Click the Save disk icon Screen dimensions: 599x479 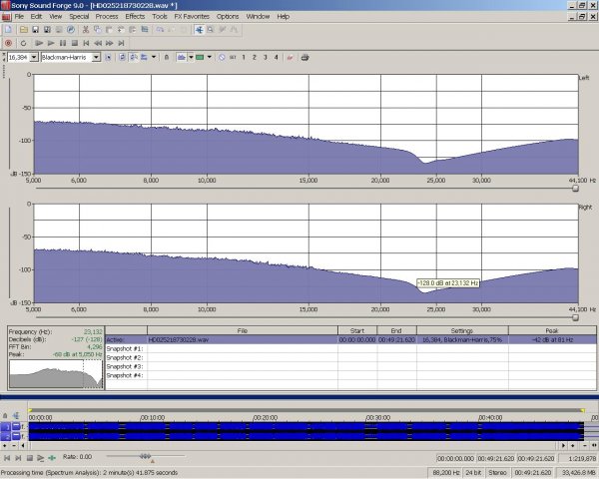pos(34,30)
